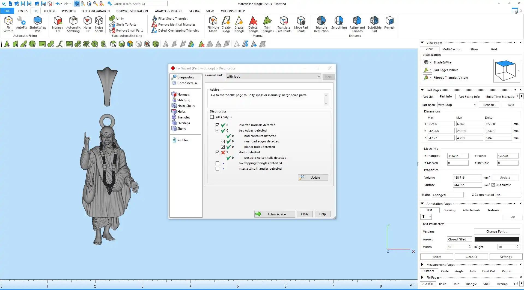Expand the Fix Pages panel

pyautogui.click(x=422, y=277)
